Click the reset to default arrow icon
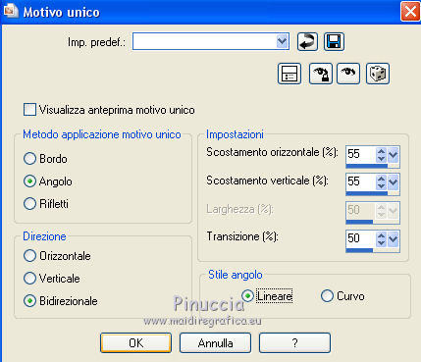This screenshot has width=421, height=362. 307,42
